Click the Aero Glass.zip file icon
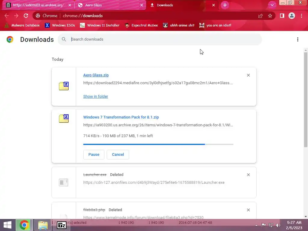 tap(64, 86)
